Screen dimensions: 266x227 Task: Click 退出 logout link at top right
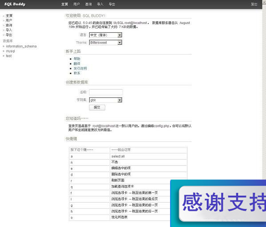(x=254, y=4)
